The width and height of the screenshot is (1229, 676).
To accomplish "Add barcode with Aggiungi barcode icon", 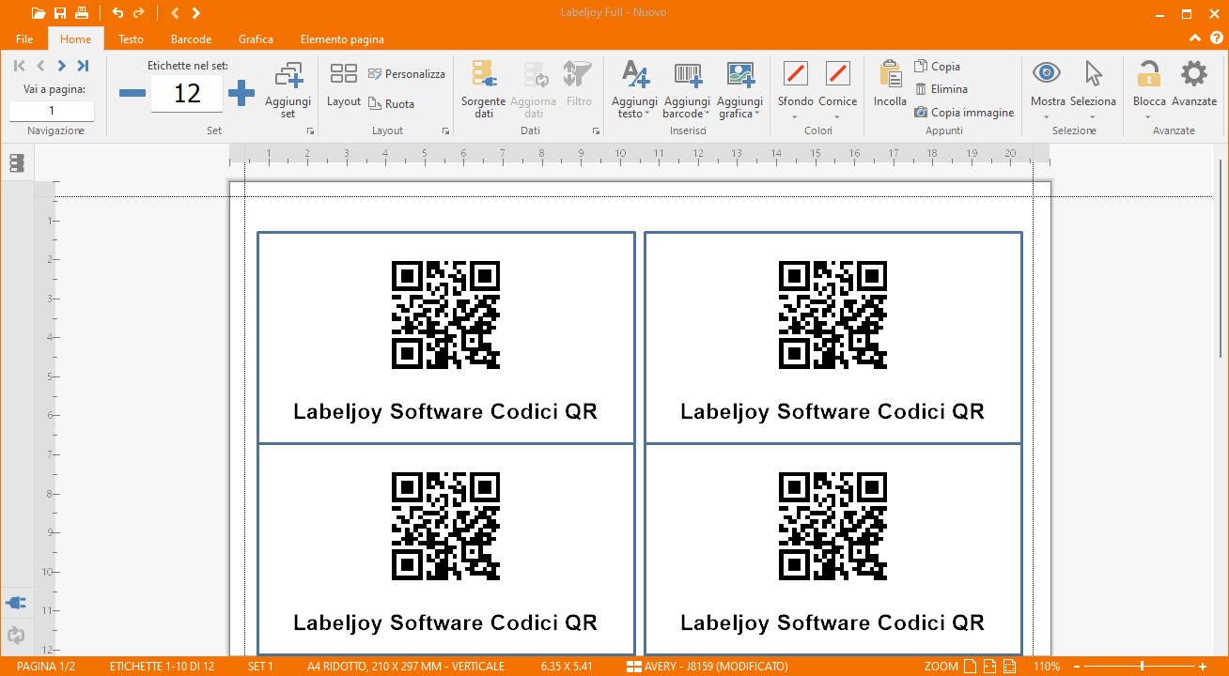I will [688, 75].
